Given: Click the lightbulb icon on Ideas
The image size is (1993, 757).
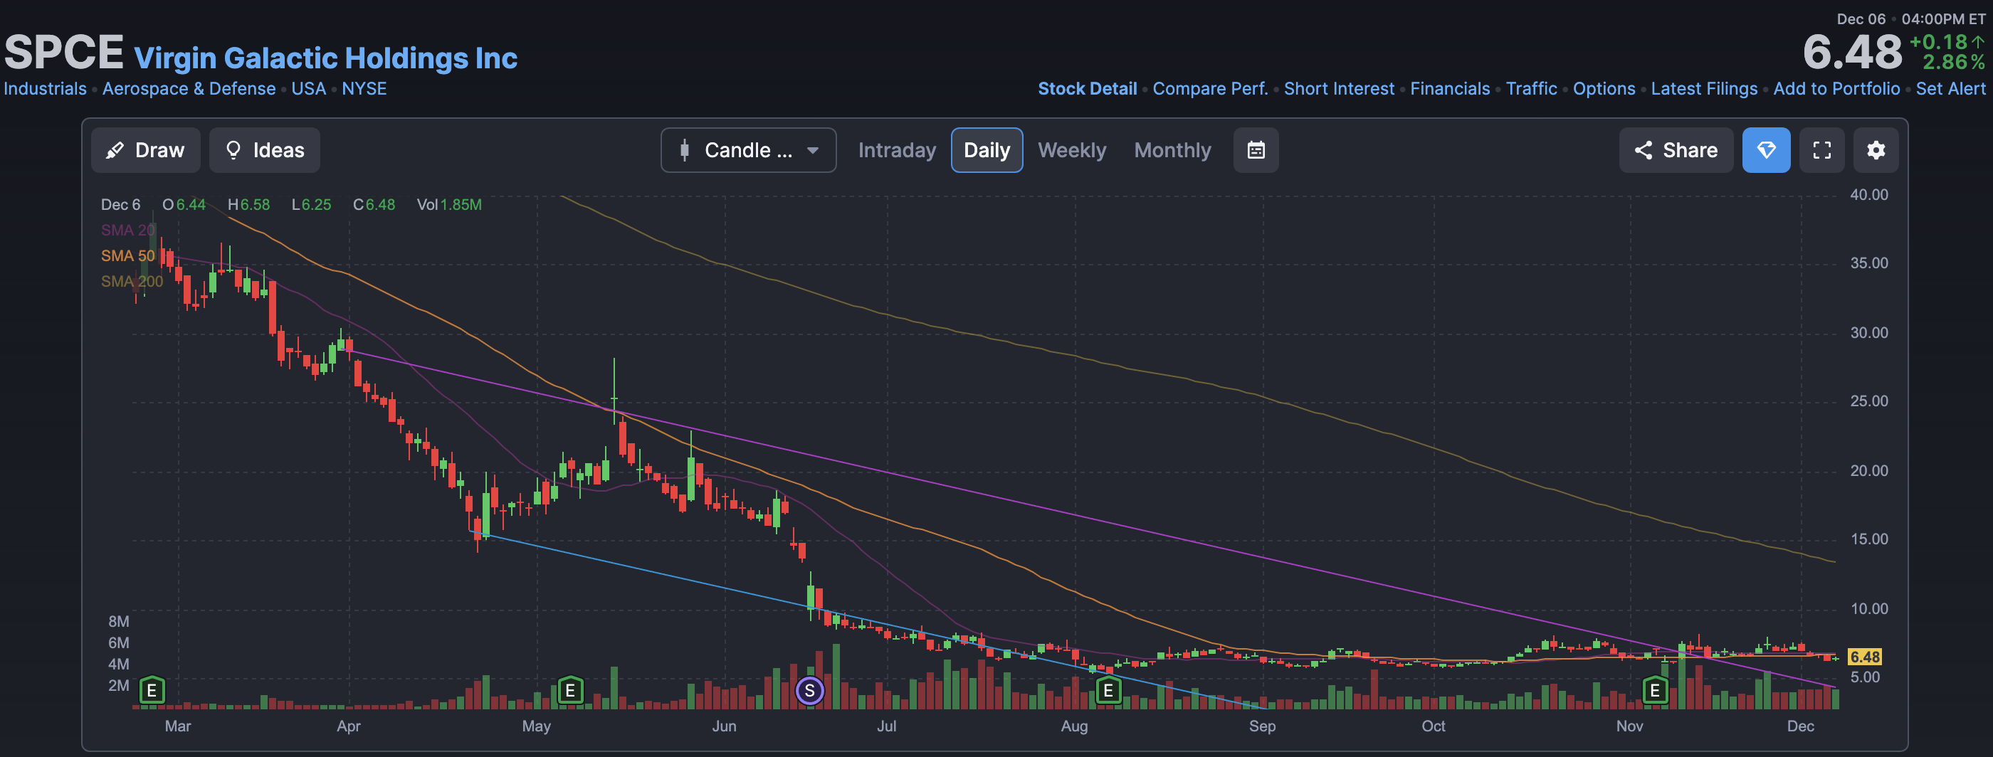Looking at the screenshot, I should [x=233, y=150].
